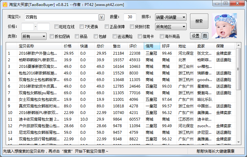This screenshot has width=247, height=157.
Task: Click status bar text 憨憨快高长大健健康康
Action: coord(215,151)
